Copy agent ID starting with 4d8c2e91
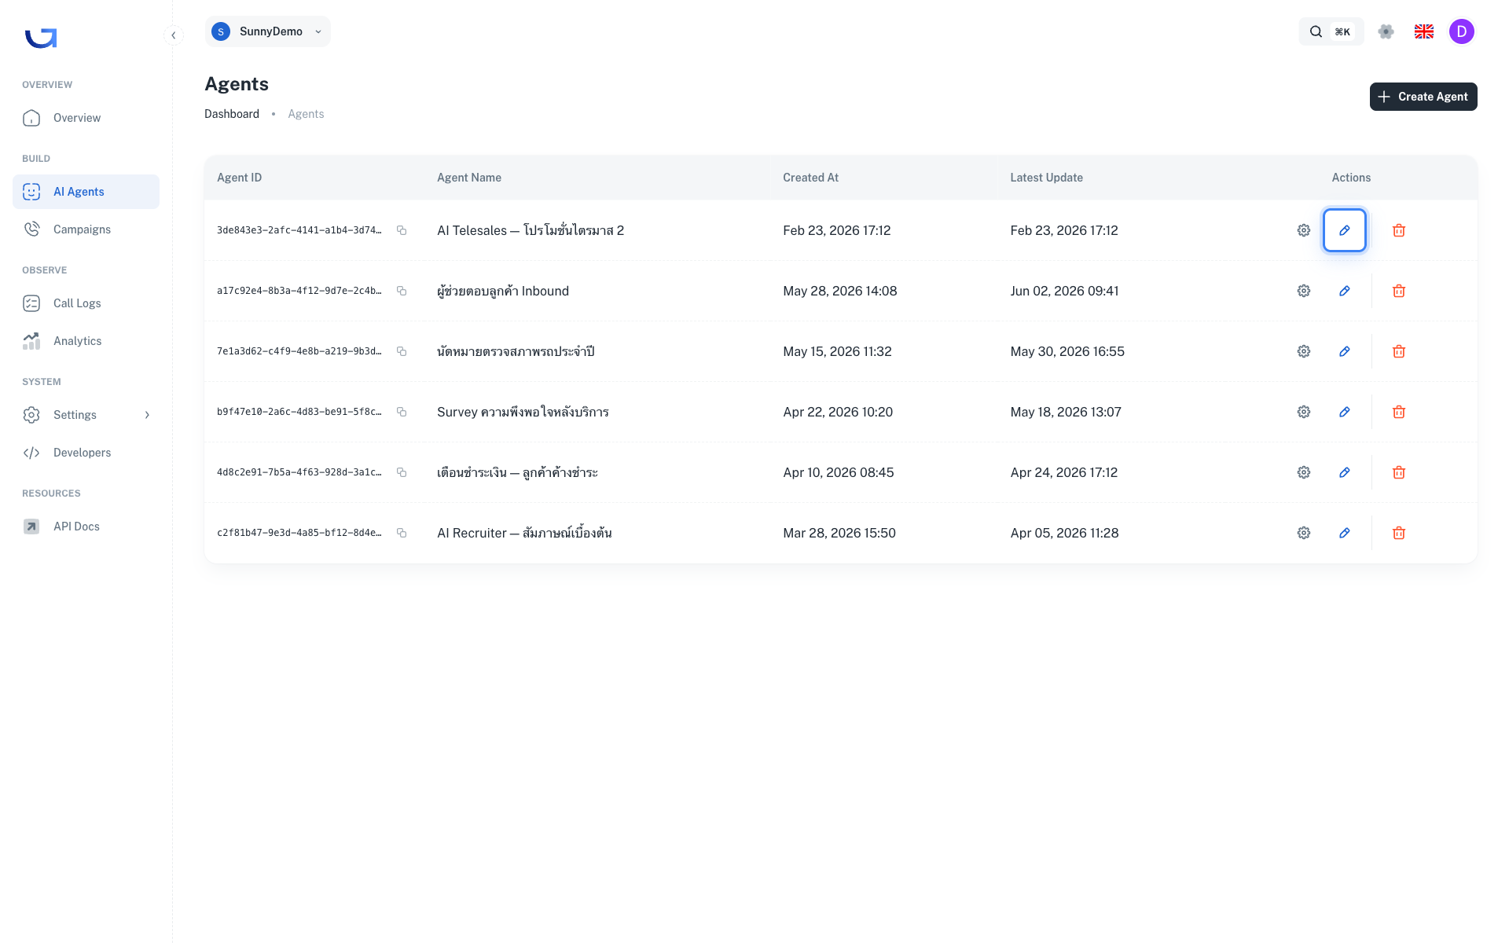1509x943 pixels. pos(402,472)
